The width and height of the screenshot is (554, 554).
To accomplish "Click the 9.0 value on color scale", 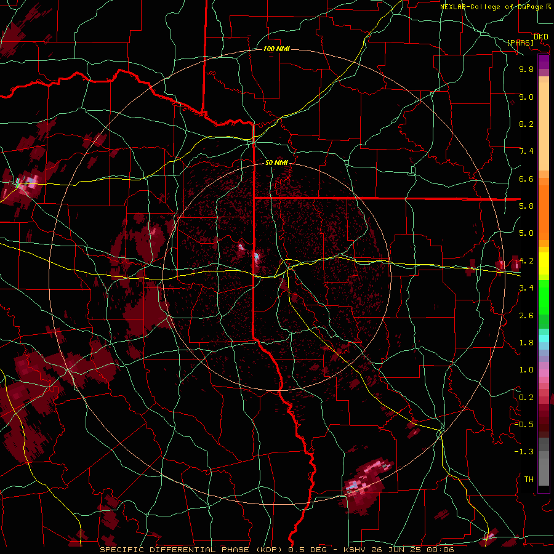I will coord(526,97).
